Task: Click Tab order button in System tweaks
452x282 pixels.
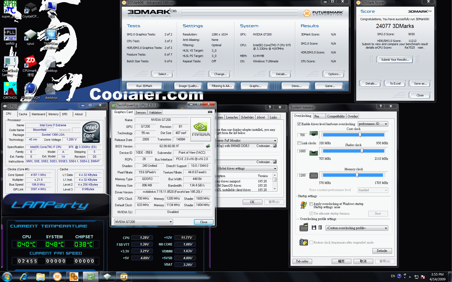Action: pyautogui.click(x=302, y=261)
